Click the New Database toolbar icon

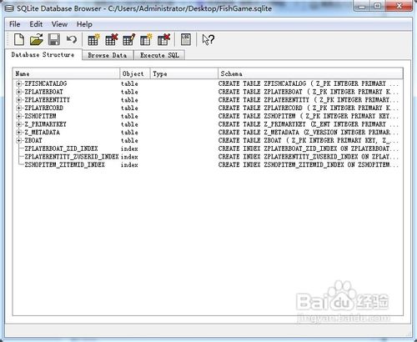tap(19, 39)
